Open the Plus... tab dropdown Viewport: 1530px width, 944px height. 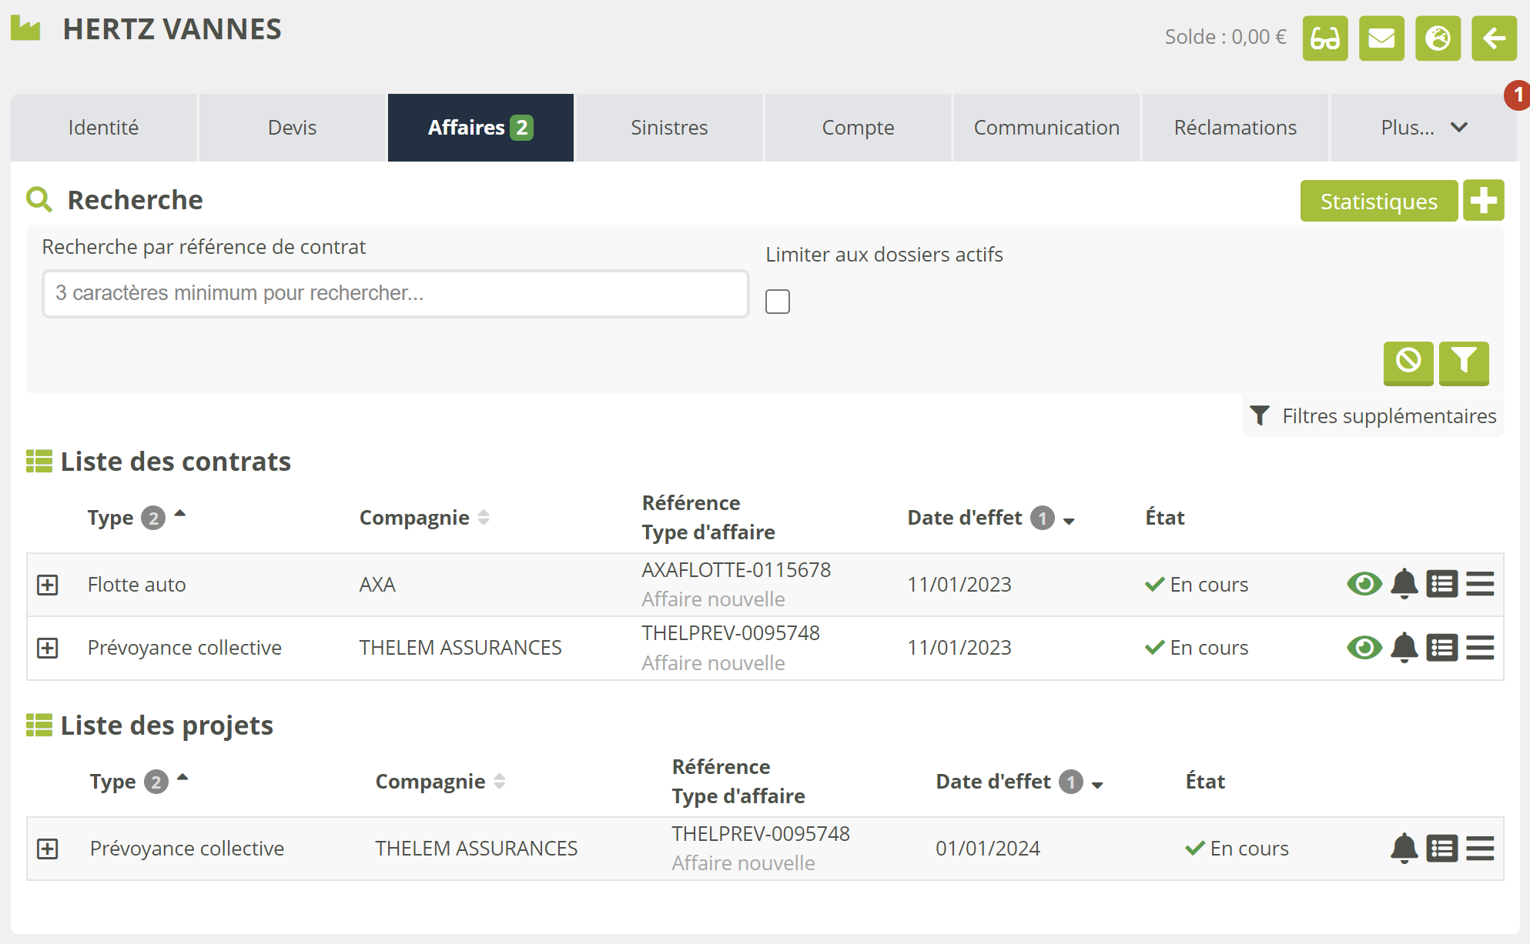pyautogui.click(x=1423, y=128)
